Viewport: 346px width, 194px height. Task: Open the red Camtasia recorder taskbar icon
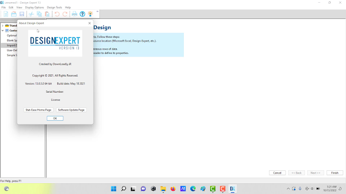pyautogui.click(x=223, y=189)
